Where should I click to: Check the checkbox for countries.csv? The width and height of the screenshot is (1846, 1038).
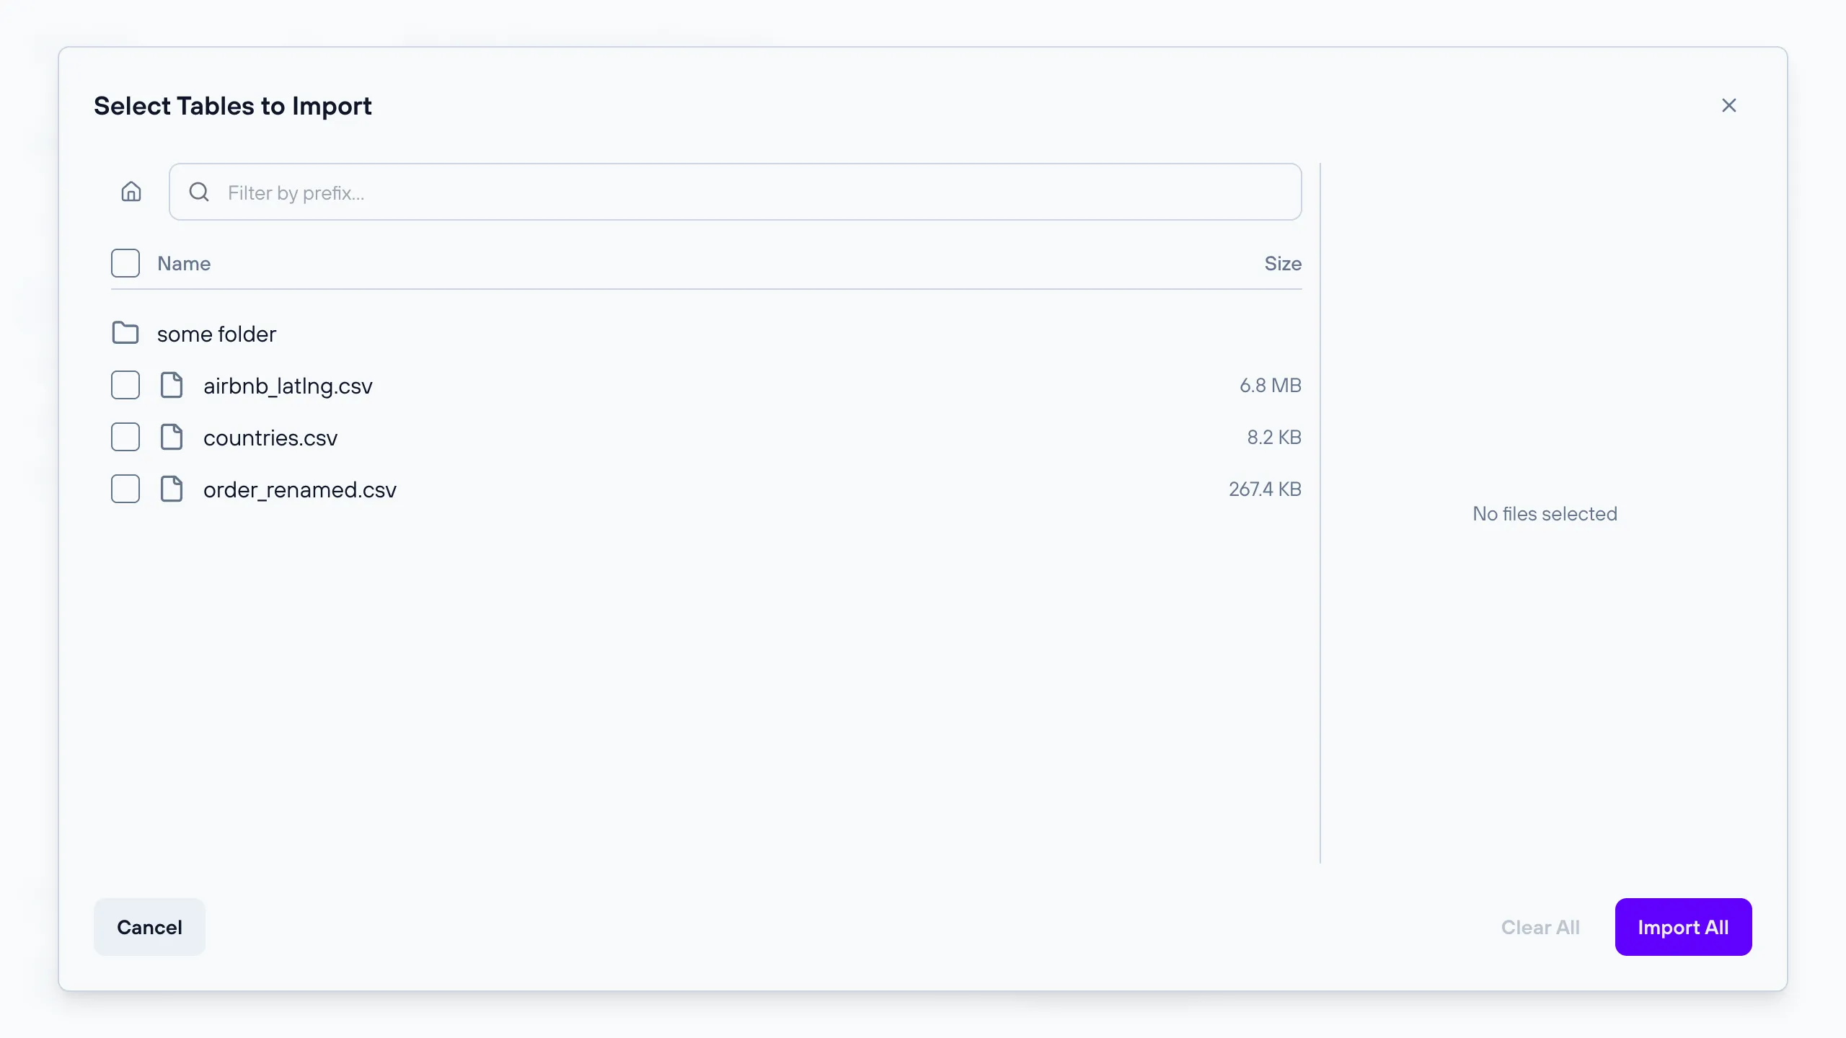(x=125, y=437)
